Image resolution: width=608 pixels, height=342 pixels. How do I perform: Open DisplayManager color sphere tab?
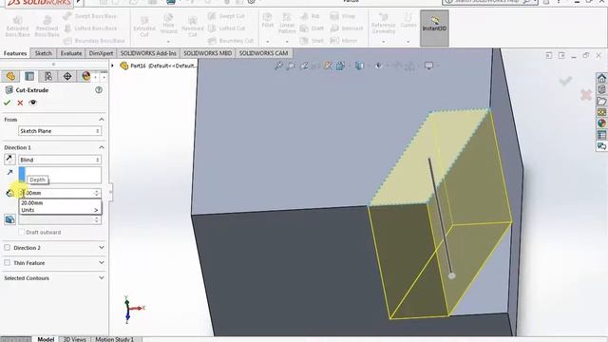(x=86, y=76)
